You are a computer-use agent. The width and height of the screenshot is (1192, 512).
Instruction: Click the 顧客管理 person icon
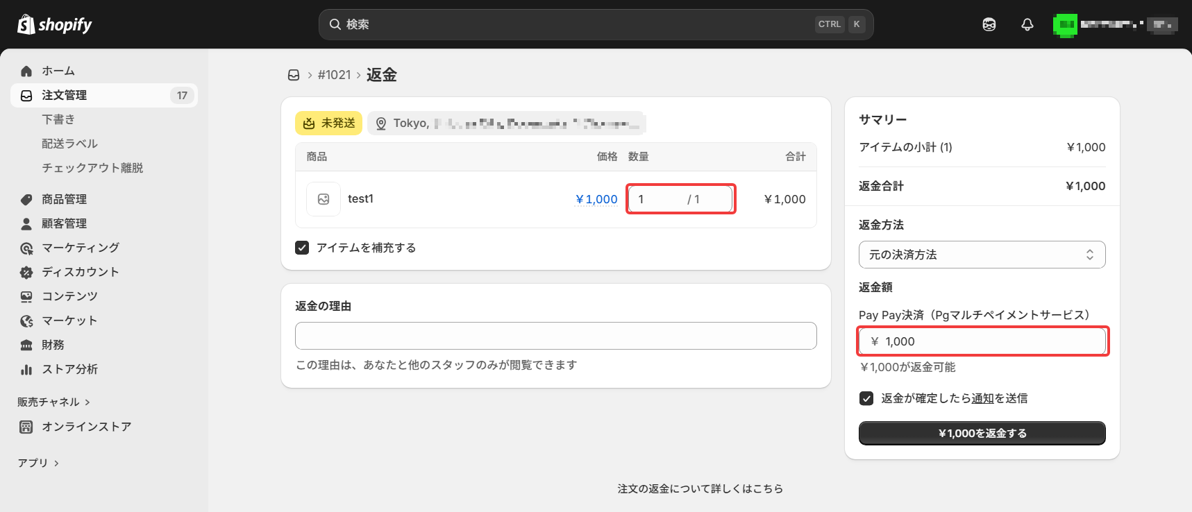(26, 223)
